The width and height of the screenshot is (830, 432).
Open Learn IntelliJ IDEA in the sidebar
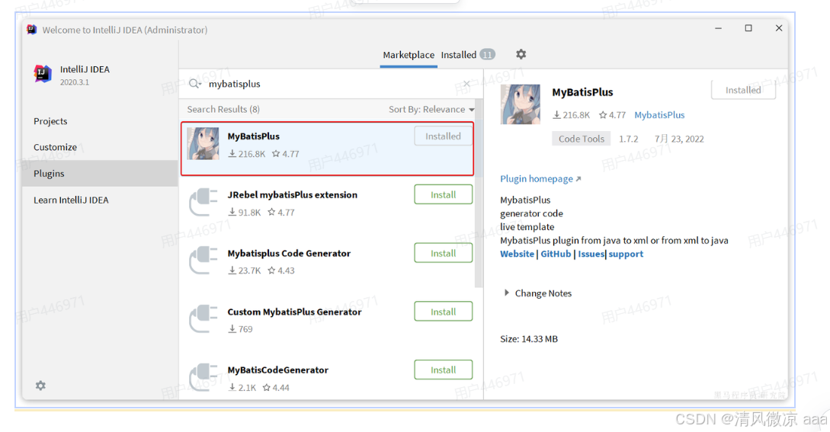(x=71, y=200)
